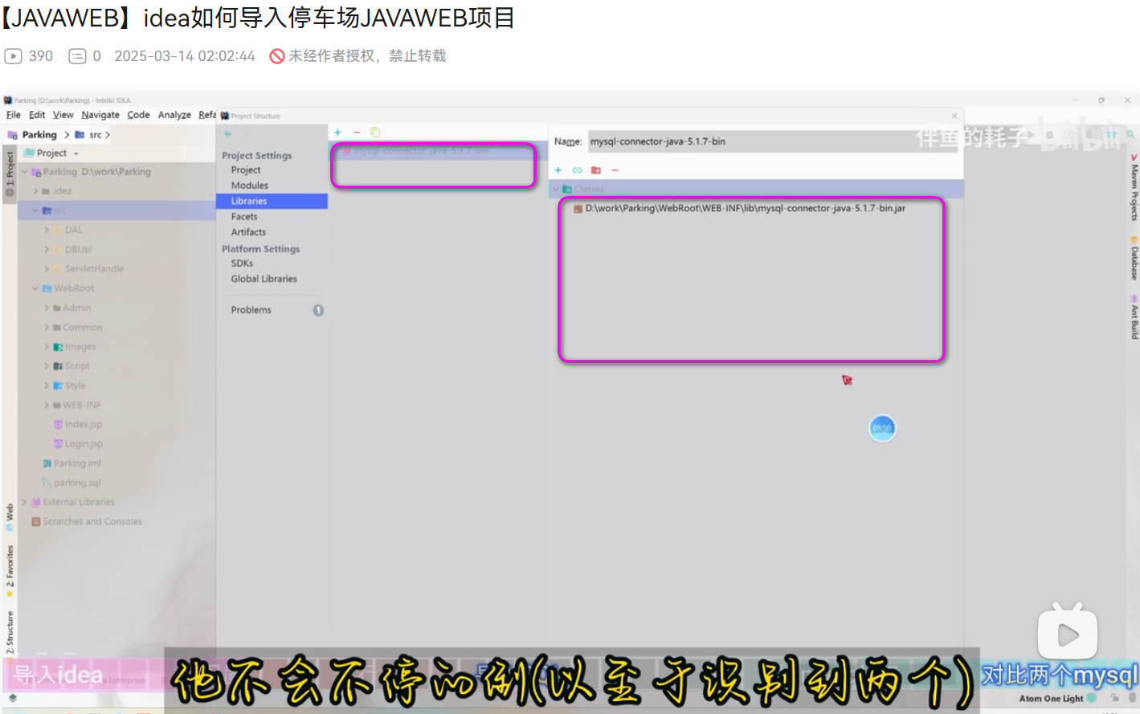The image size is (1140, 714).
Task: Click the layers icon at bottom-left corner
Action: coord(13,698)
